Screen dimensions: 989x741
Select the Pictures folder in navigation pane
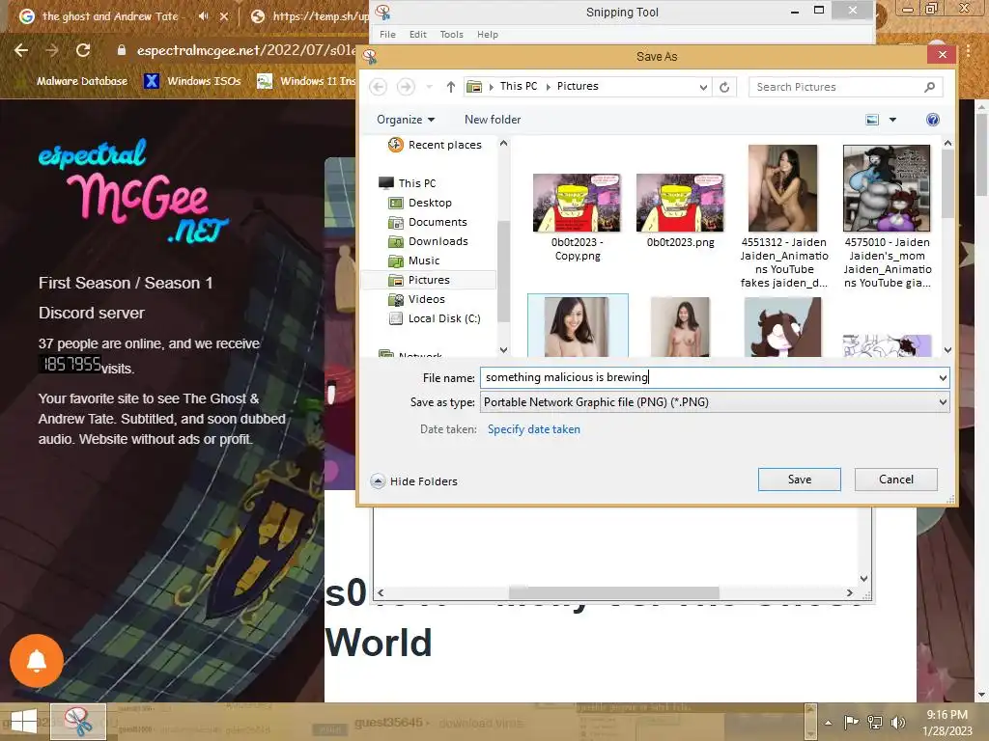click(428, 280)
